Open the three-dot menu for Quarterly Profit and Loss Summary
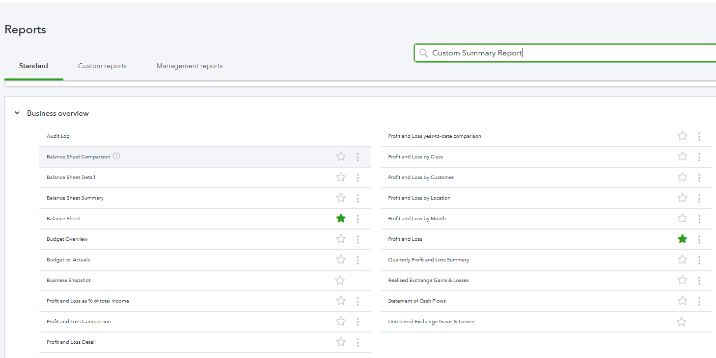 point(699,259)
